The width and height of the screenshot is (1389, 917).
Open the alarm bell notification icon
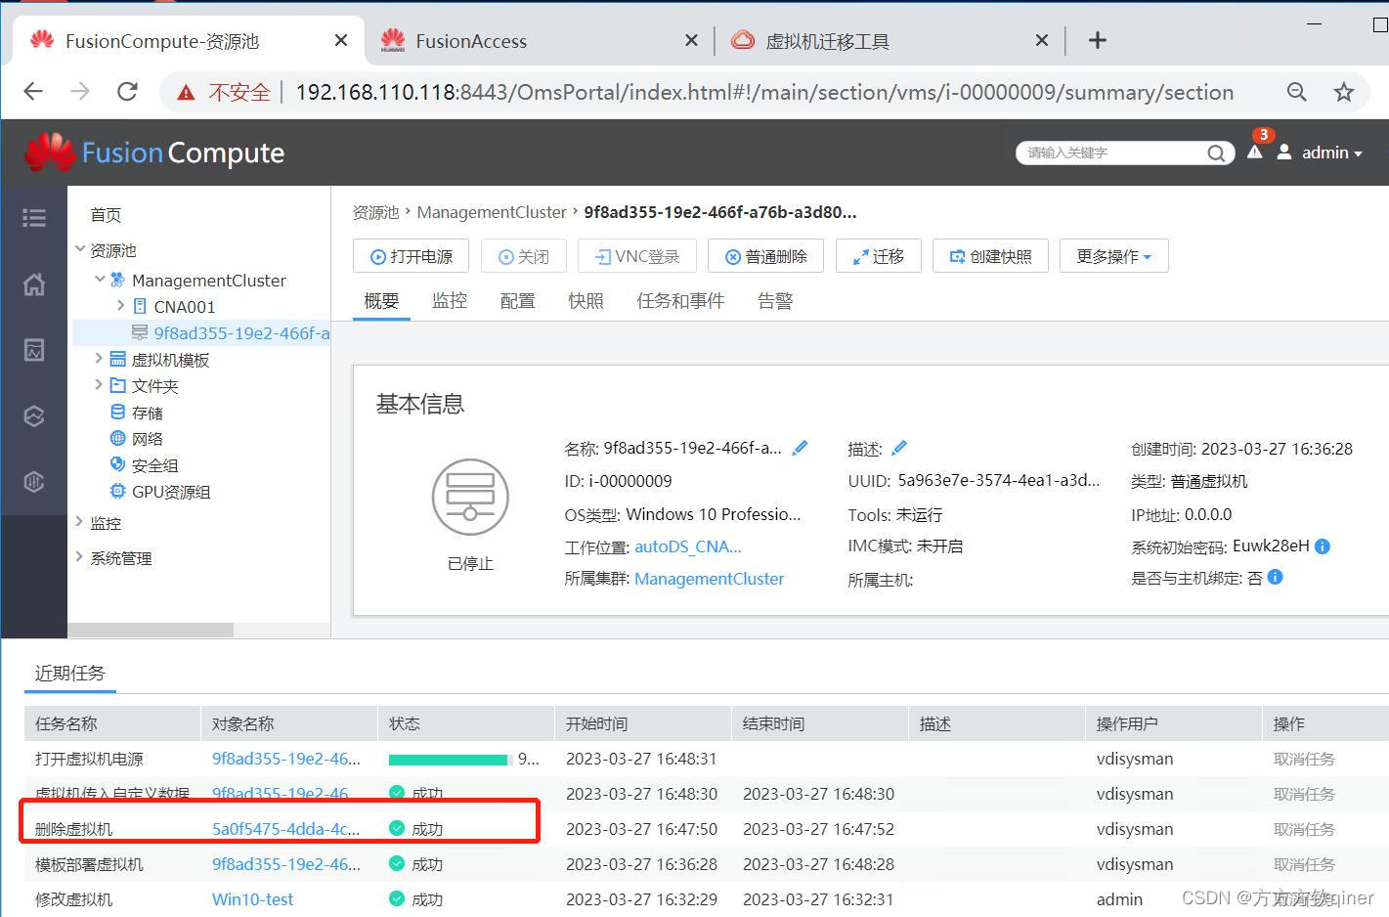click(x=1255, y=152)
